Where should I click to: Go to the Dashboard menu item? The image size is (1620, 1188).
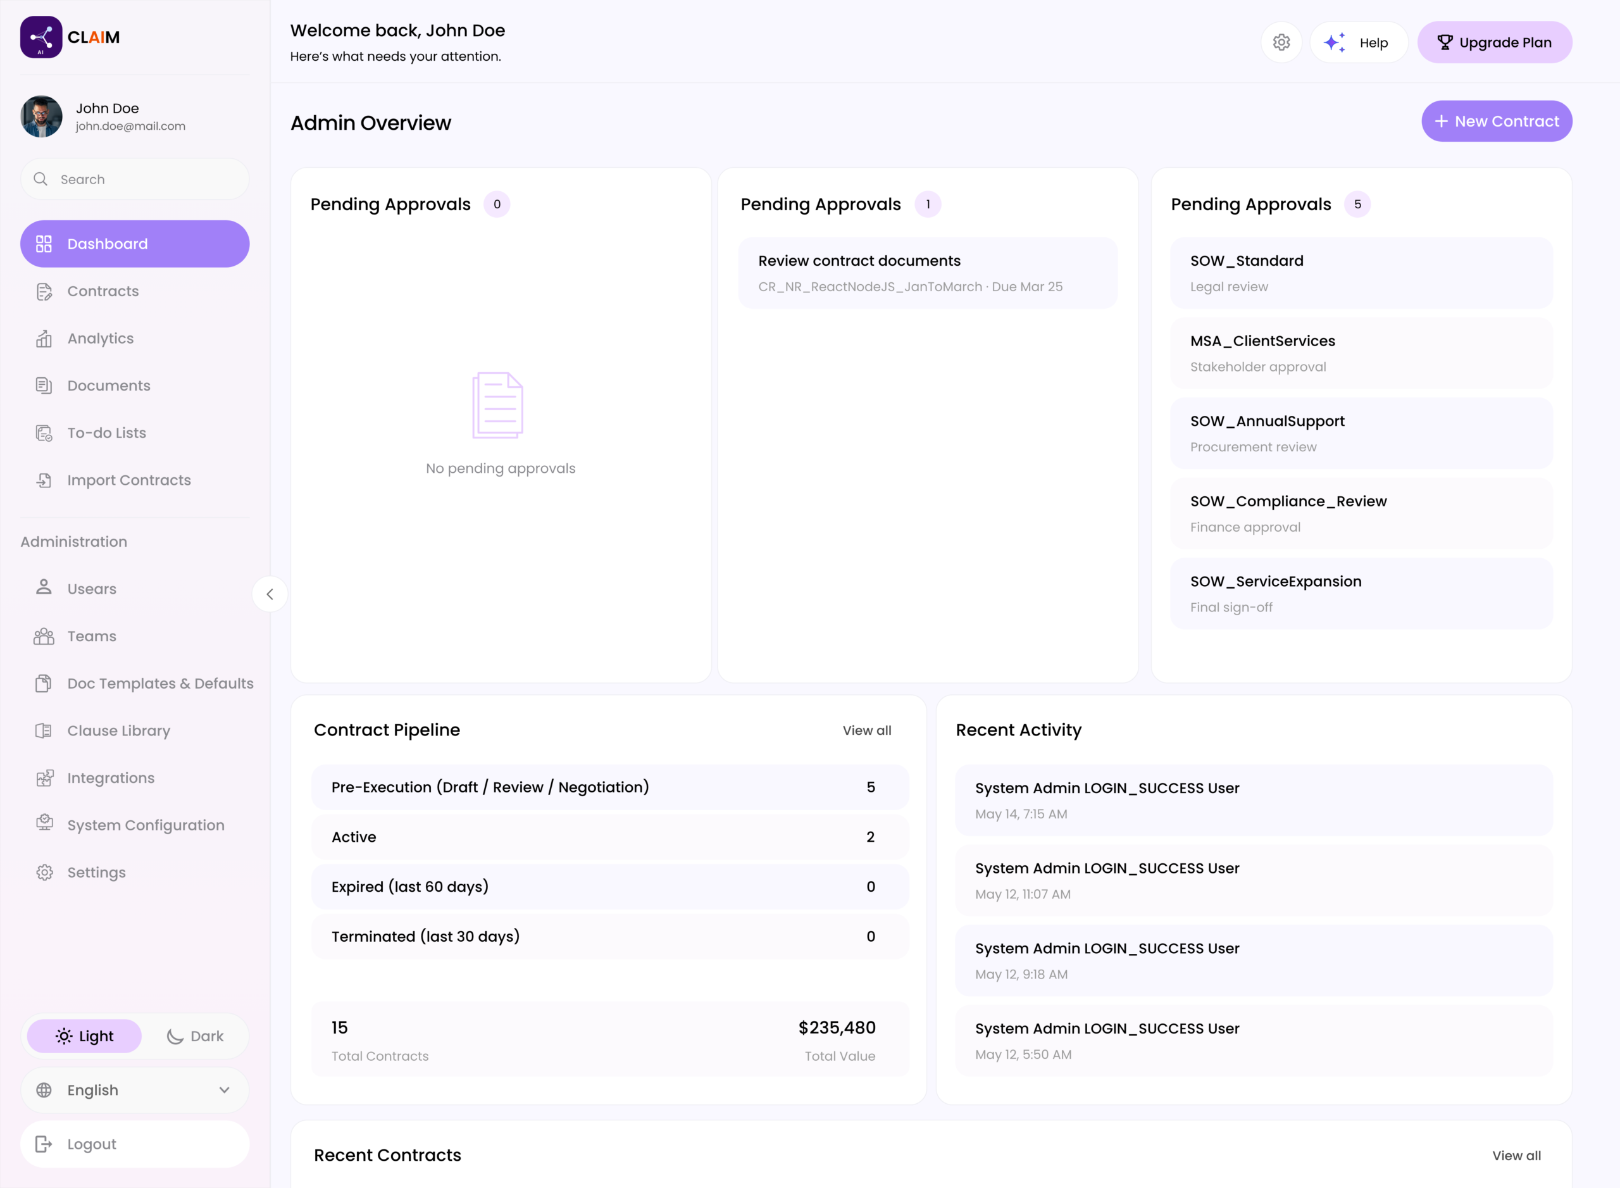[x=134, y=244]
